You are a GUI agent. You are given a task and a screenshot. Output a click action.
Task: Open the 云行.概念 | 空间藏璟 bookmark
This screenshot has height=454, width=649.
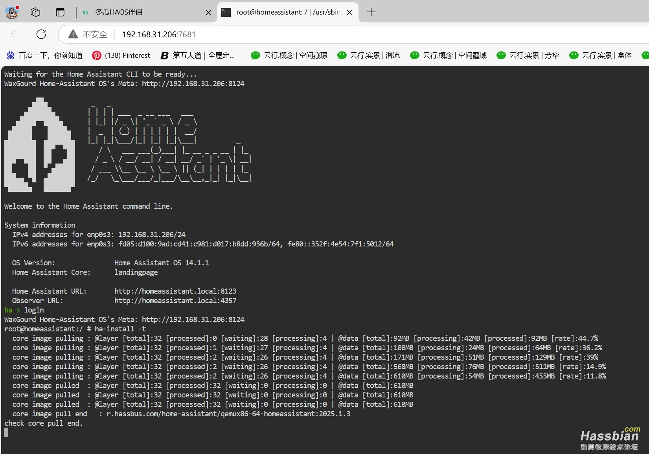coord(289,55)
